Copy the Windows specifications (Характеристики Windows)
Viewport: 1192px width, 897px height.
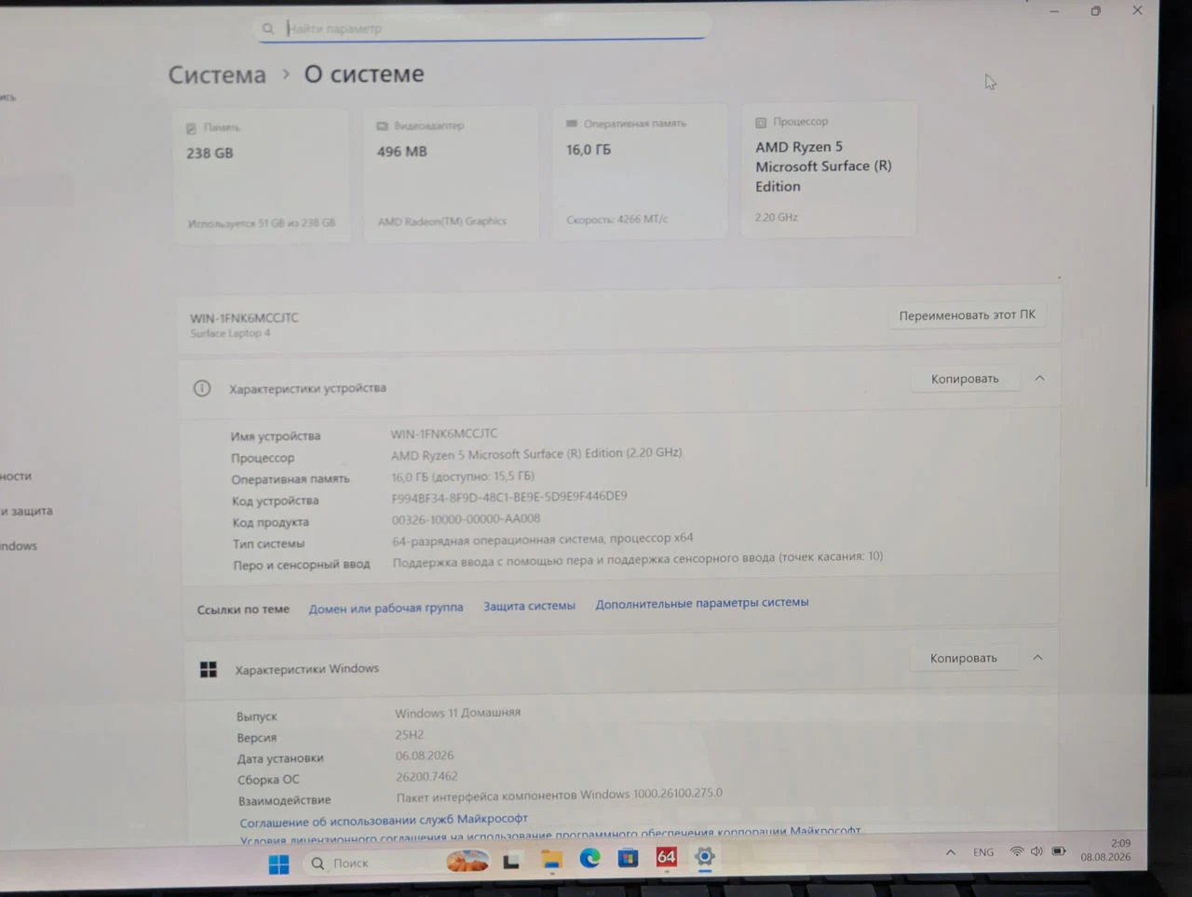click(x=964, y=658)
